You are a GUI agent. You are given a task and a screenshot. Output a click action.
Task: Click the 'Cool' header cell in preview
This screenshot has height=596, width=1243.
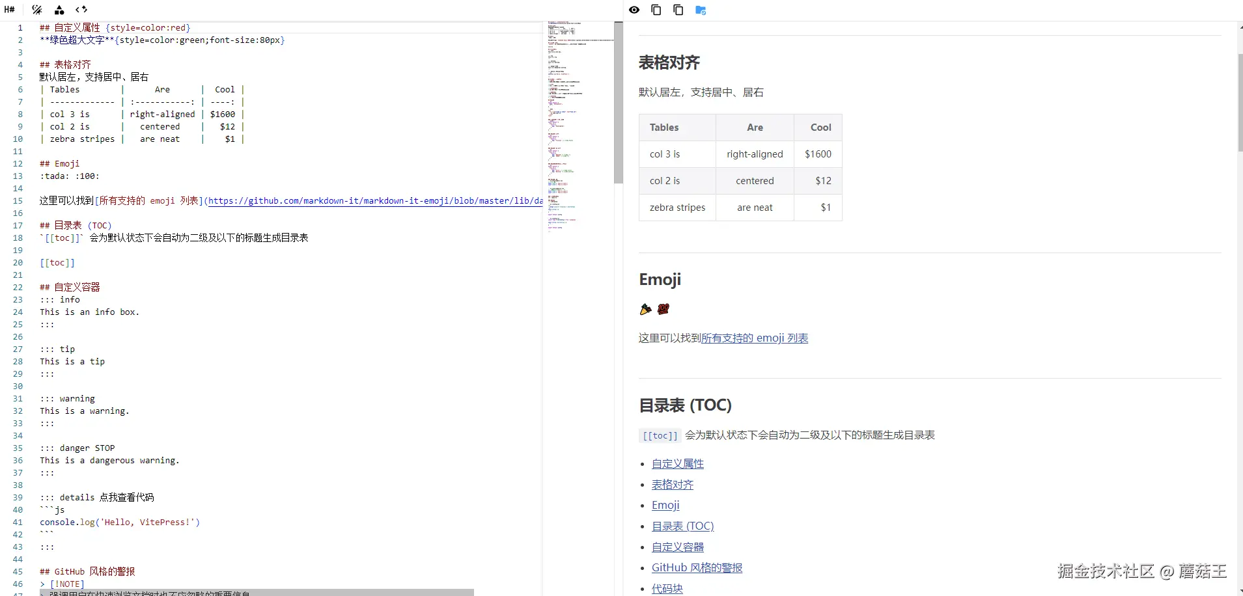tap(818, 128)
